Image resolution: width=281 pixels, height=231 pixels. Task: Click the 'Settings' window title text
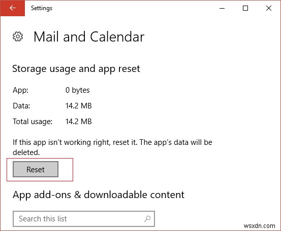[42, 8]
